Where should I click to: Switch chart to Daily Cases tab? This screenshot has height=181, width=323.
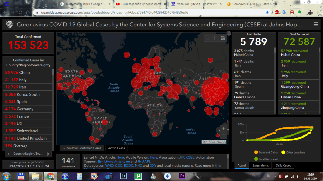tap(283, 165)
